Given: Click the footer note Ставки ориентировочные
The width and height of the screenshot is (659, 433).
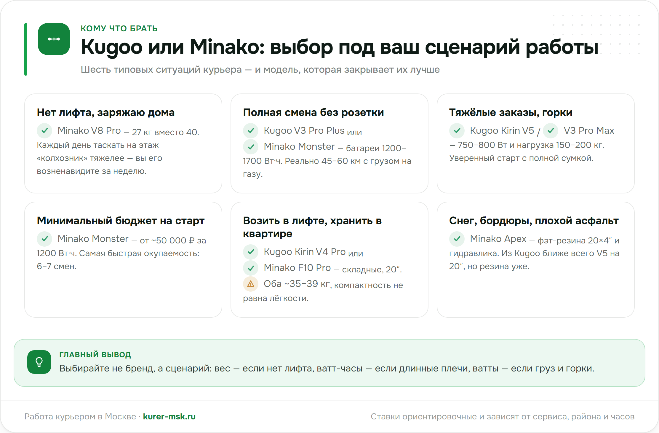Looking at the screenshot, I should pyautogui.click(x=503, y=416).
